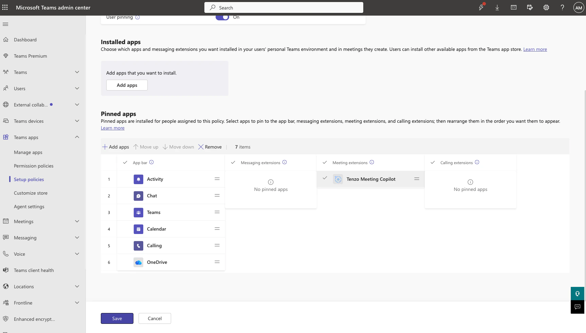
Task: Remove the selected pinned app
Action: coord(210,147)
